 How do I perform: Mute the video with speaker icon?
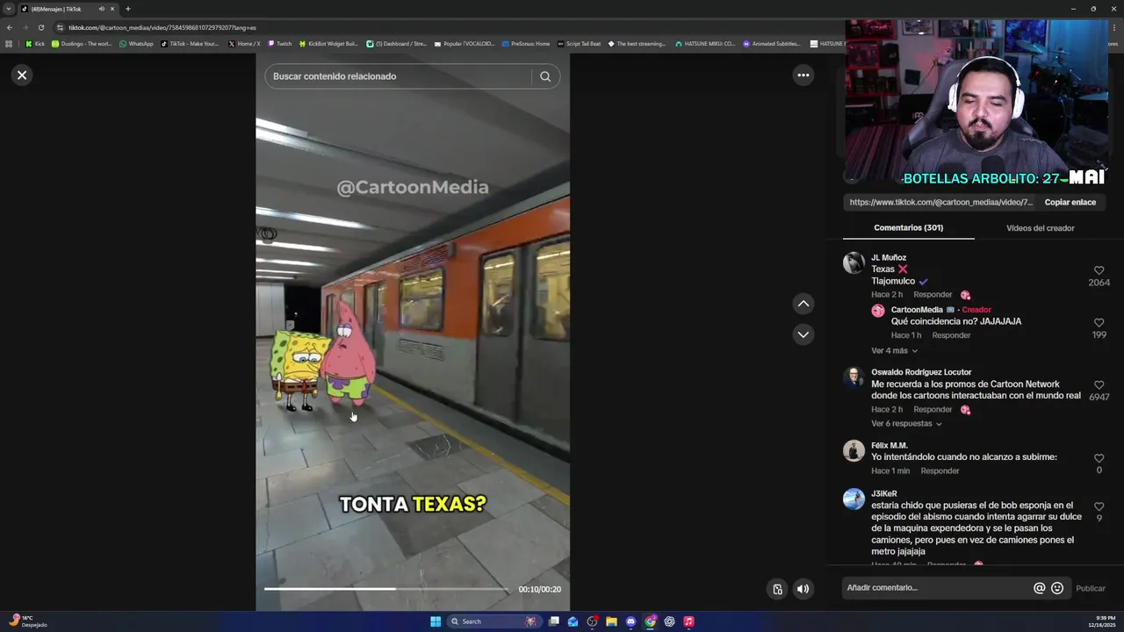pyautogui.click(x=803, y=589)
